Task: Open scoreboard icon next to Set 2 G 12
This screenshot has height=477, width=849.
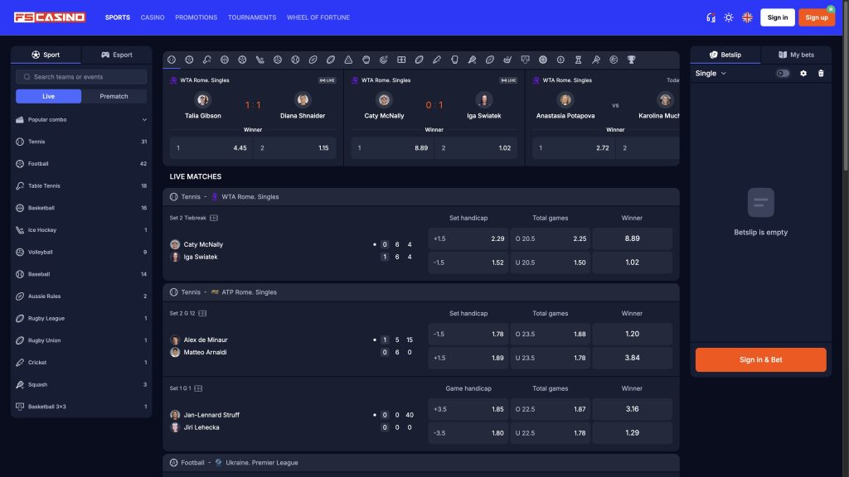Action: coord(202,313)
